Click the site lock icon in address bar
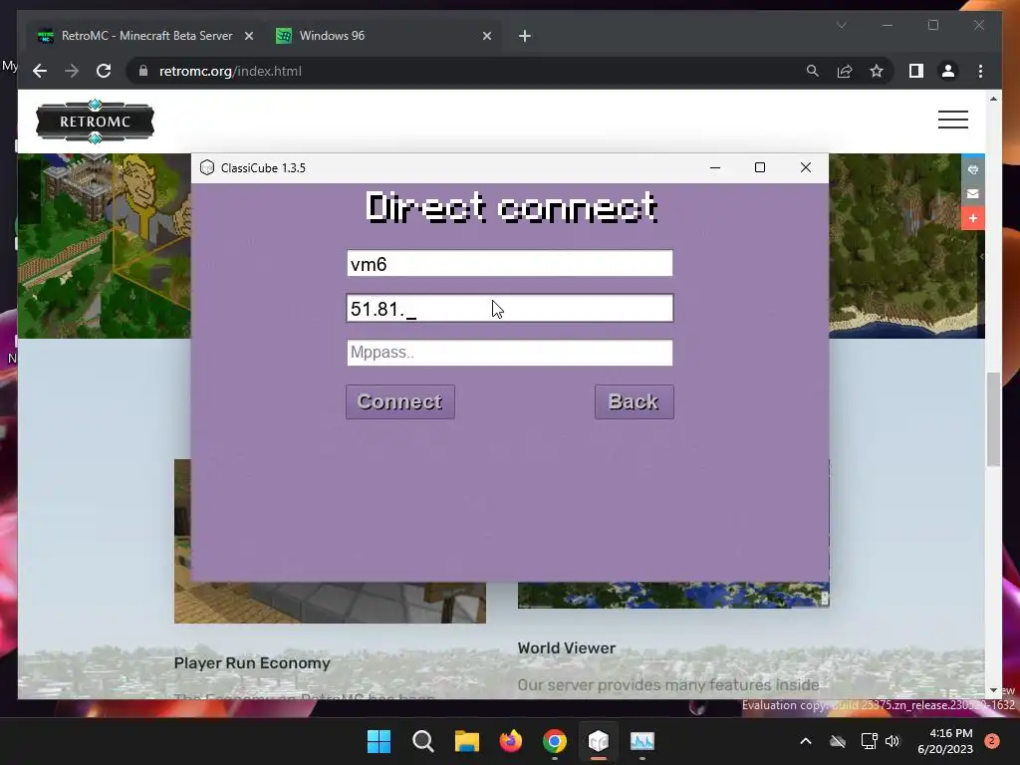Viewport: 1020px width, 765px height. pos(143,71)
